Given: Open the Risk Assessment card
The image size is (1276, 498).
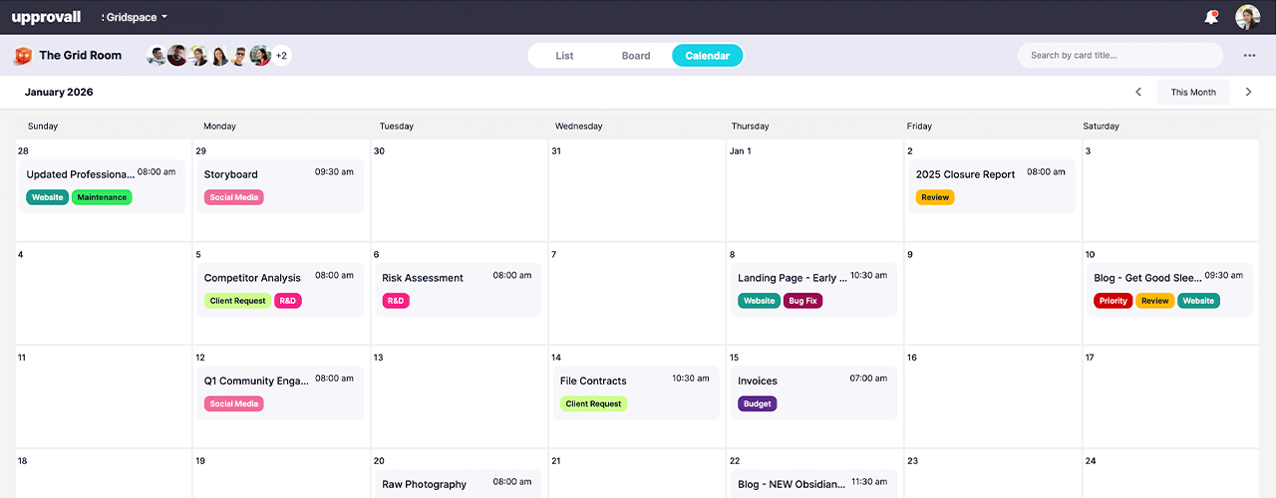Looking at the screenshot, I should tap(458, 289).
